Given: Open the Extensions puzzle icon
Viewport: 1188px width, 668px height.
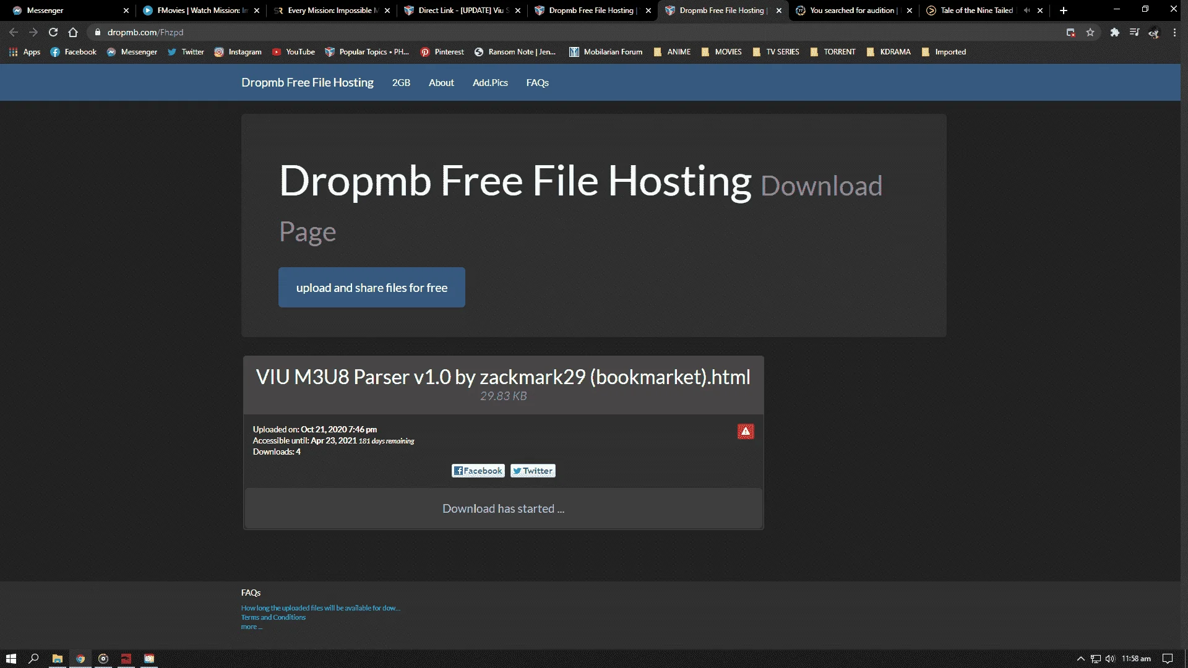Looking at the screenshot, I should point(1114,32).
